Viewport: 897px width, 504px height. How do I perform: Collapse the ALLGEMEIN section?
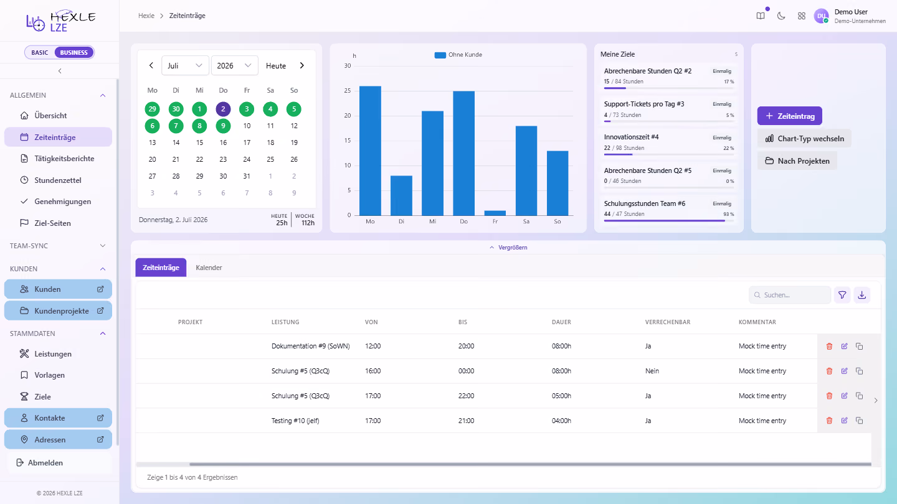pos(103,95)
